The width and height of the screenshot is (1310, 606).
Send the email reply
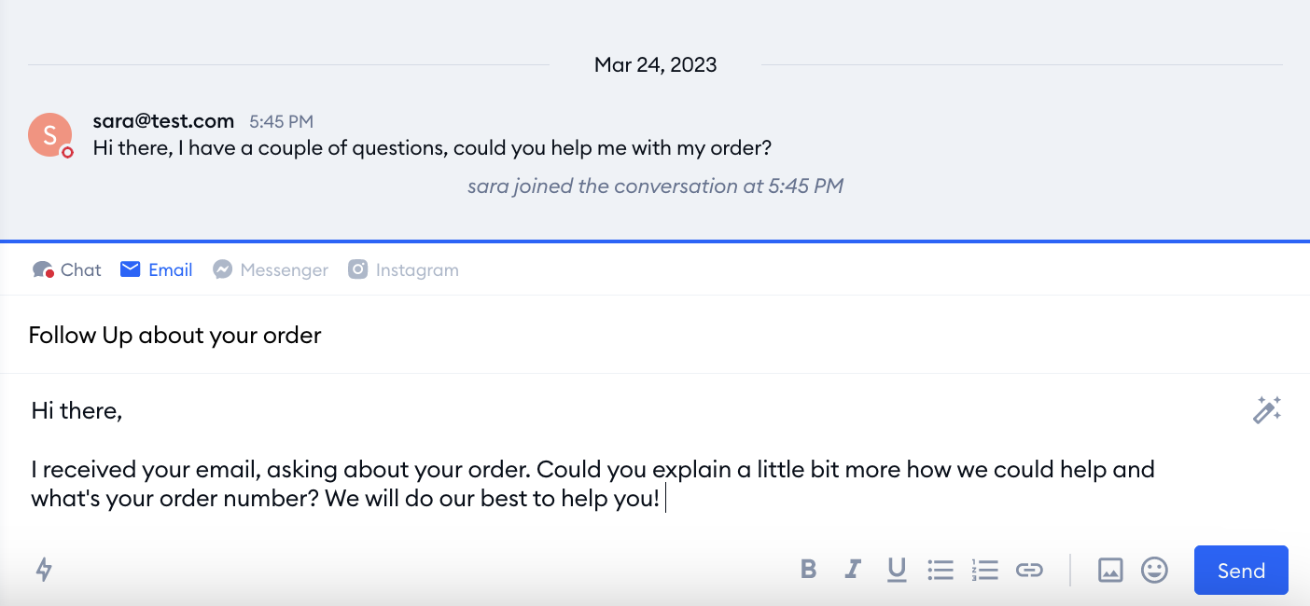click(1241, 571)
